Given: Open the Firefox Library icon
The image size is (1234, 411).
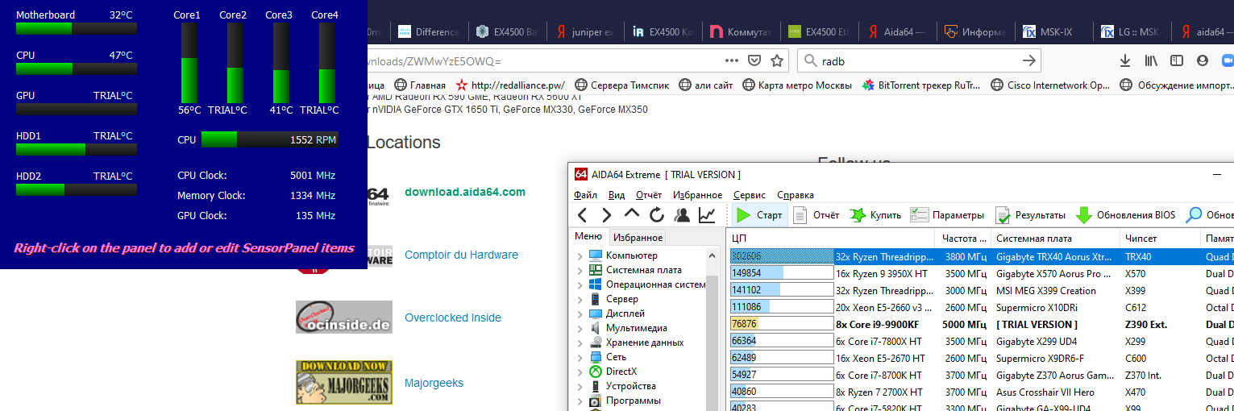Looking at the screenshot, I should pos(1152,60).
